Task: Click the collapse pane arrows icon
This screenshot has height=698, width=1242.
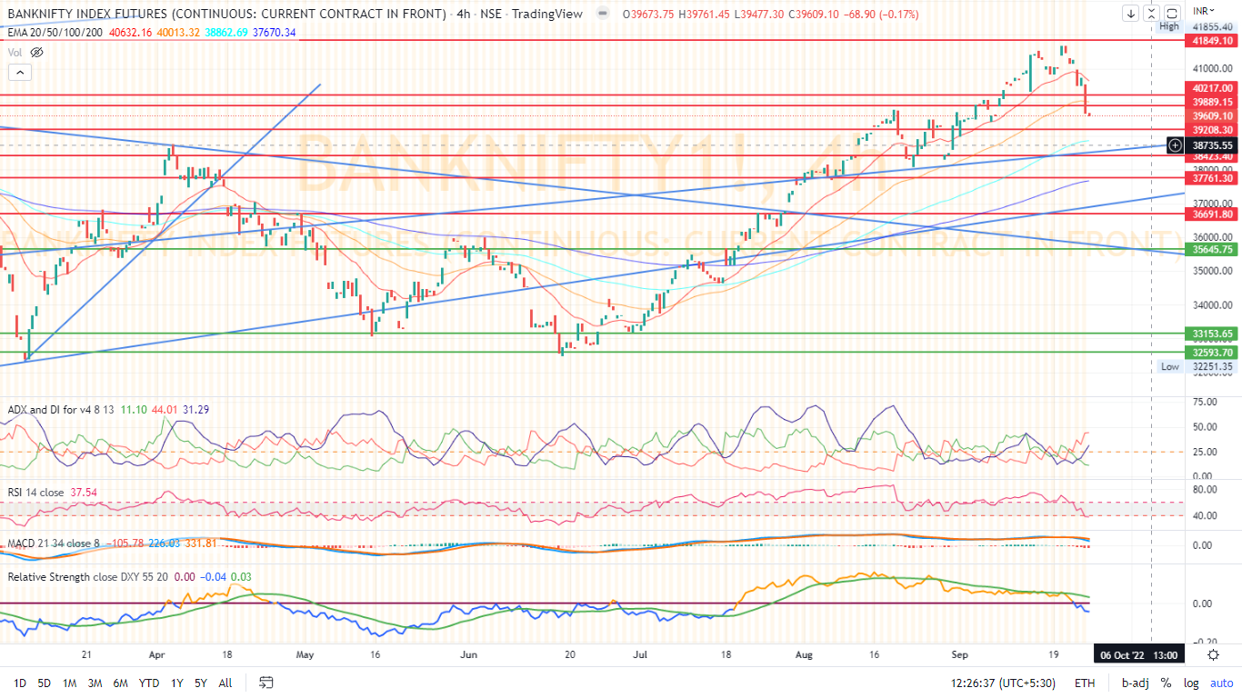Action: [x=1151, y=14]
